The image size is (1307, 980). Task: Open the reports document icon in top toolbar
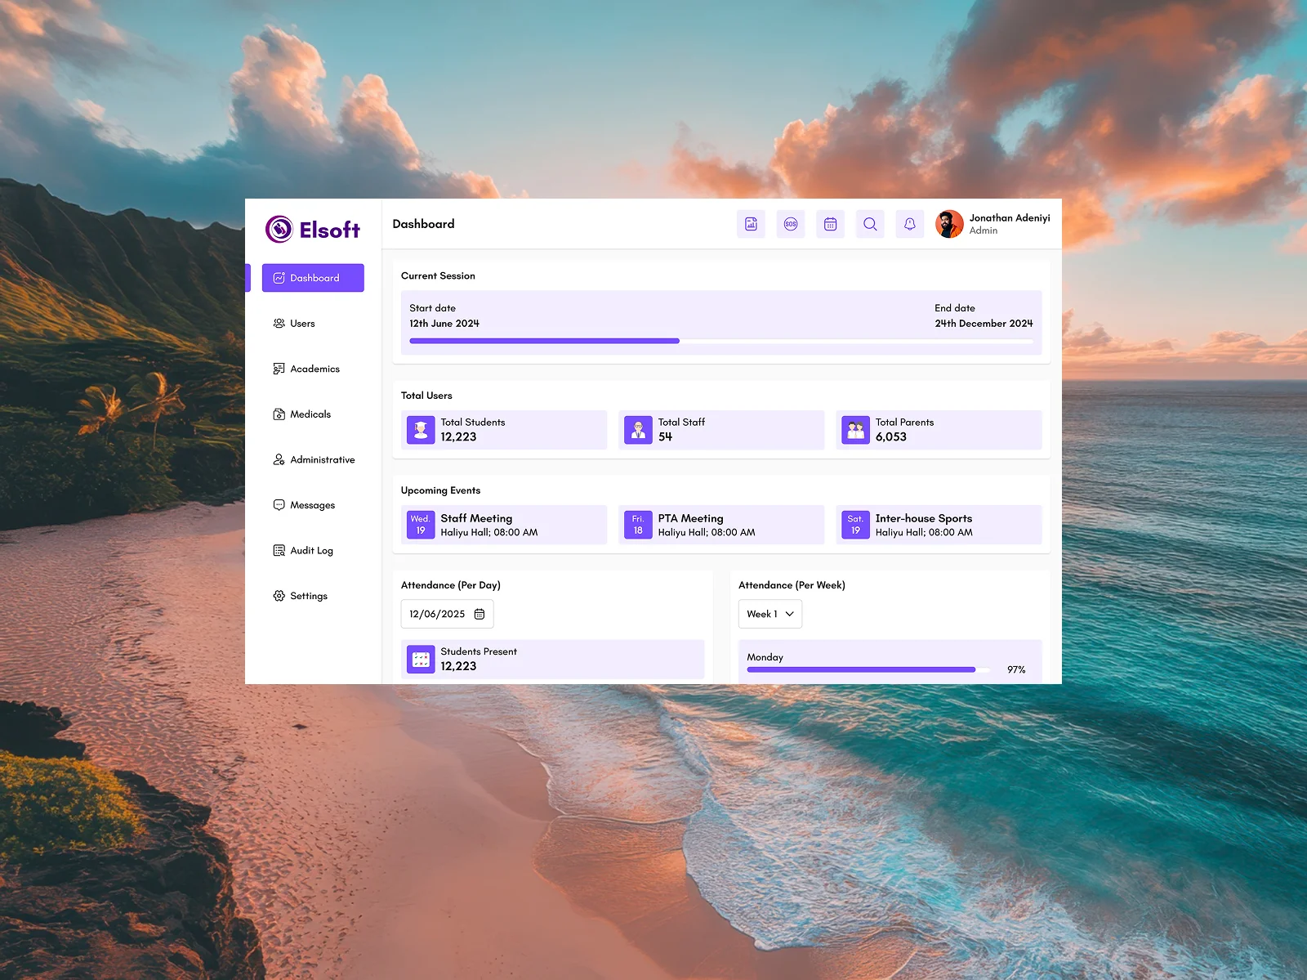(x=751, y=224)
